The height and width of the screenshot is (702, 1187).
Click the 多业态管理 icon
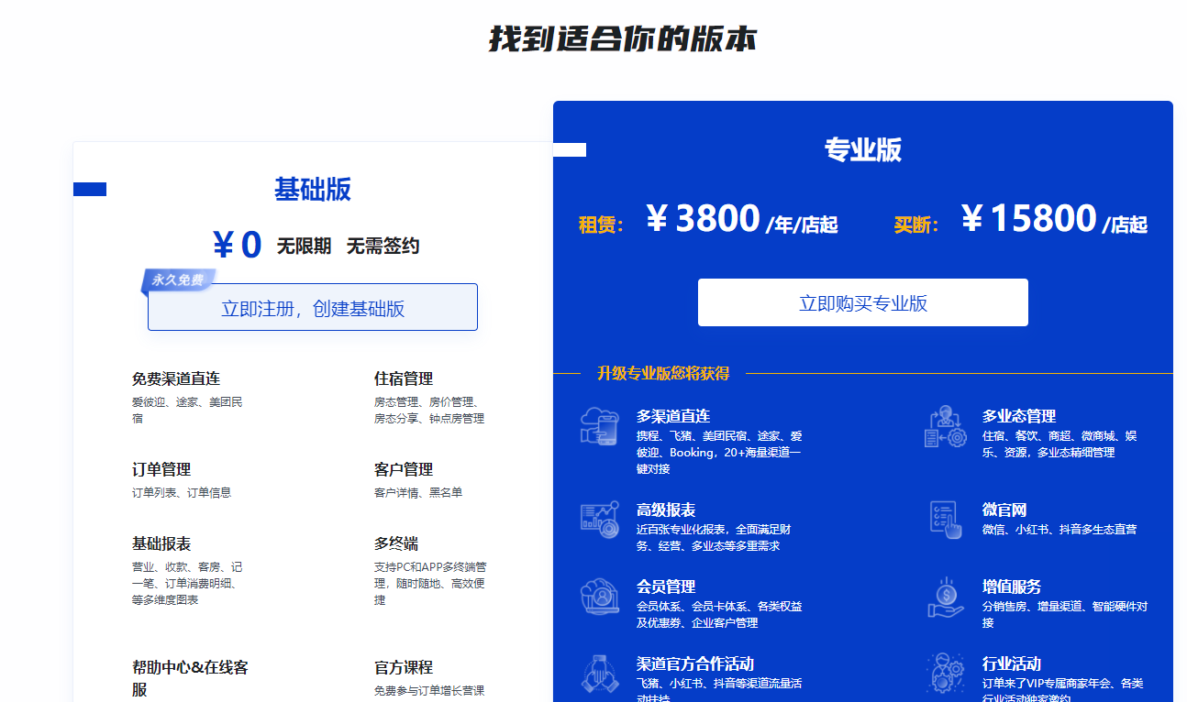point(945,426)
